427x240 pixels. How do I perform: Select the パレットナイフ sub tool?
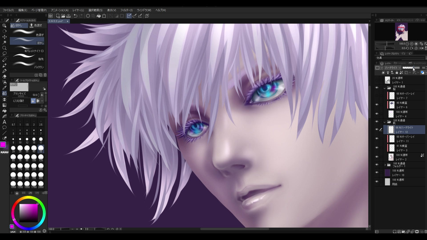pos(27,49)
